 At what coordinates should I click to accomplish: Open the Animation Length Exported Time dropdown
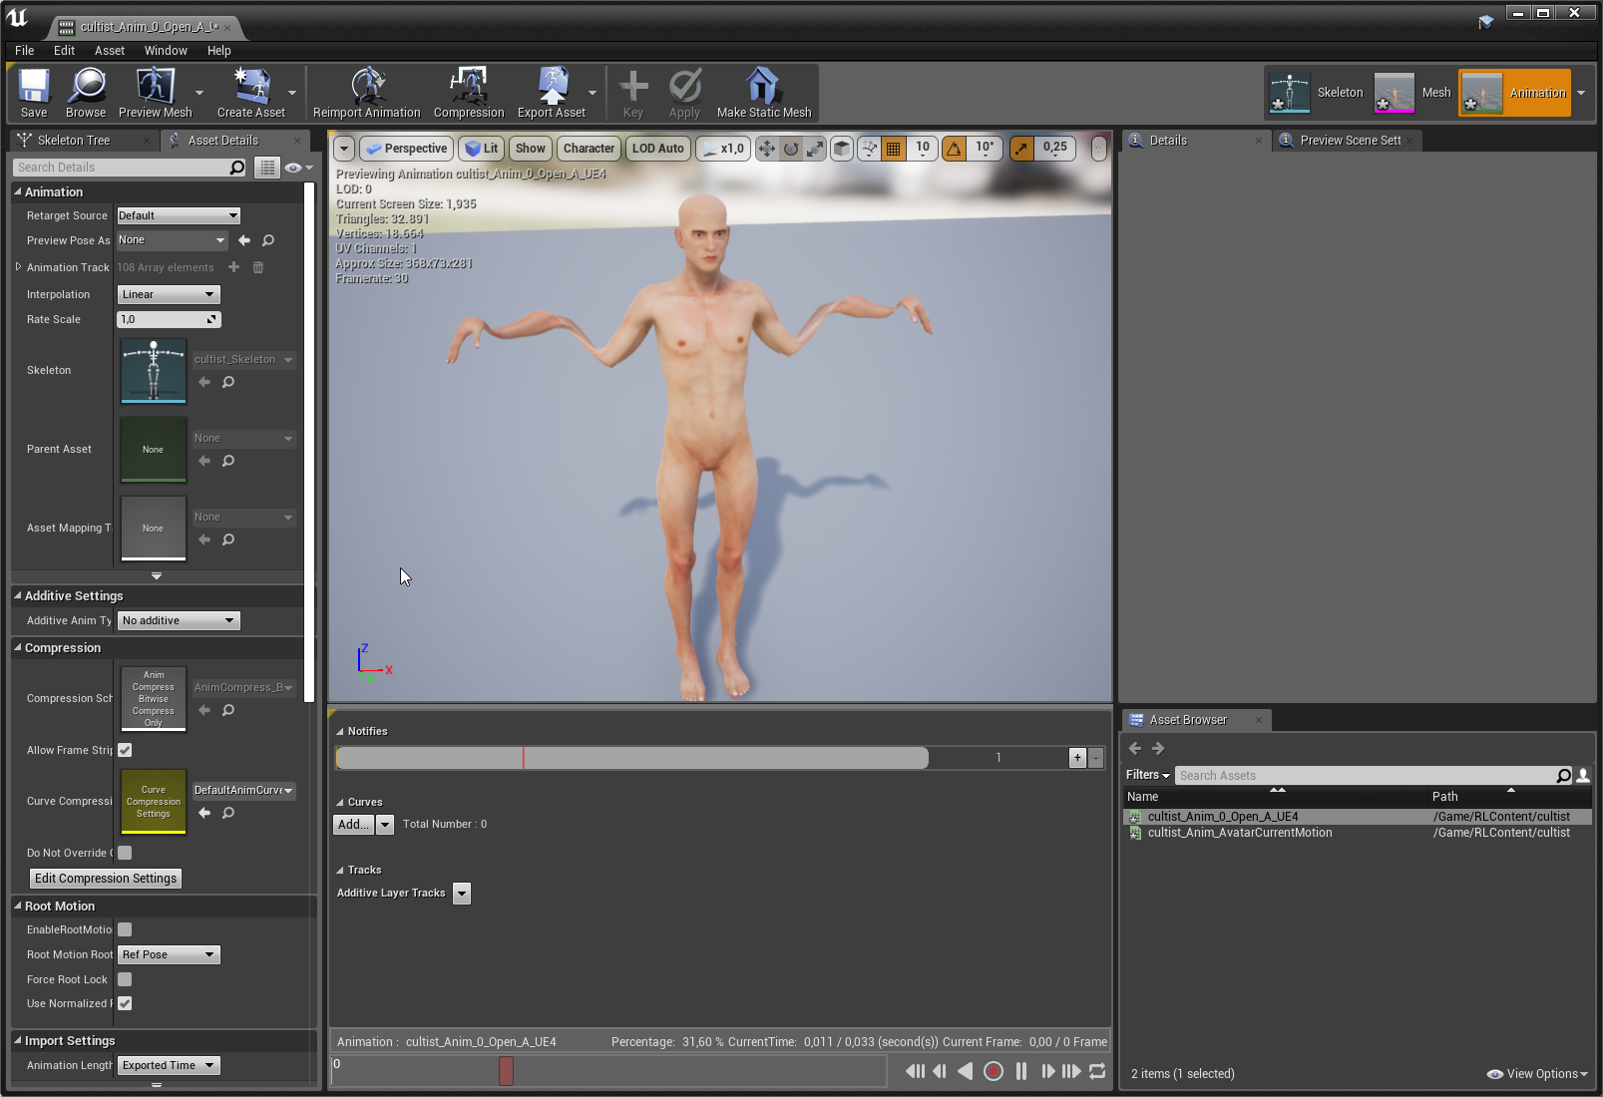169,1065
